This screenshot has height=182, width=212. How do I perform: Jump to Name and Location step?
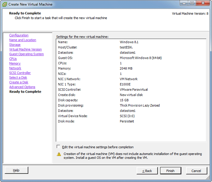pyautogui.click(x=23, y=40)
